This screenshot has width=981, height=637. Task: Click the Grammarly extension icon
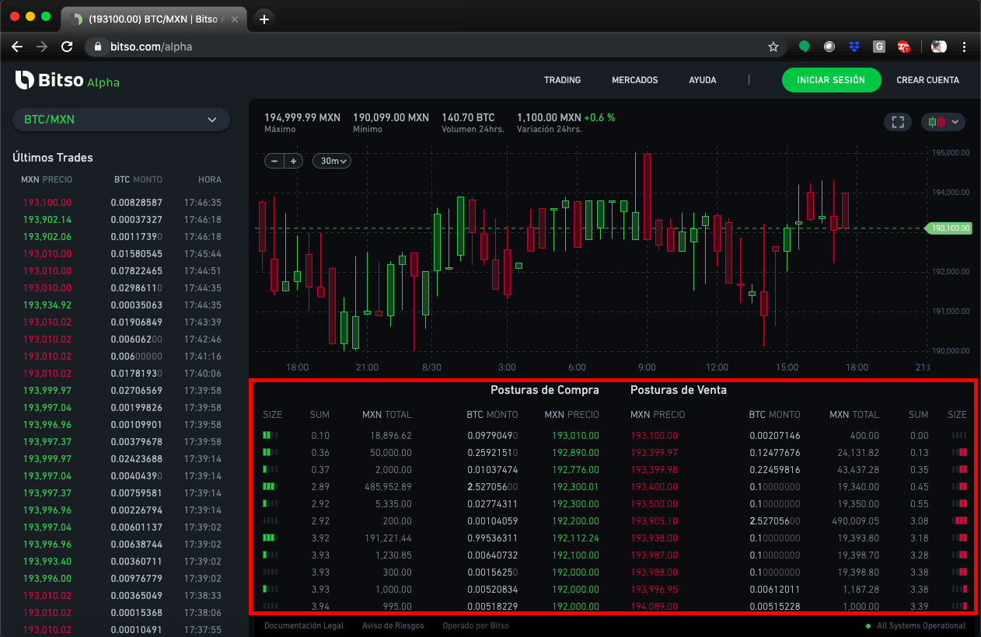879,47
